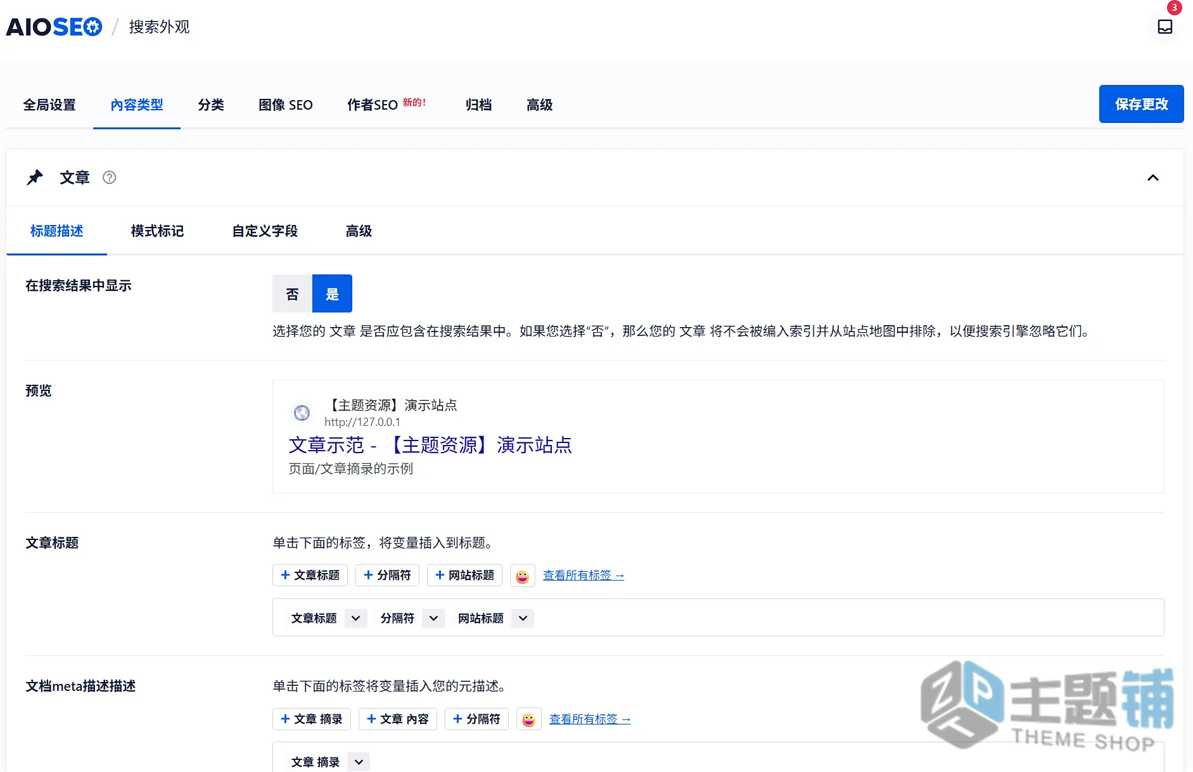Select the 标题描述 sub-tab
1193x772 pixels.
tap(57, 231)
